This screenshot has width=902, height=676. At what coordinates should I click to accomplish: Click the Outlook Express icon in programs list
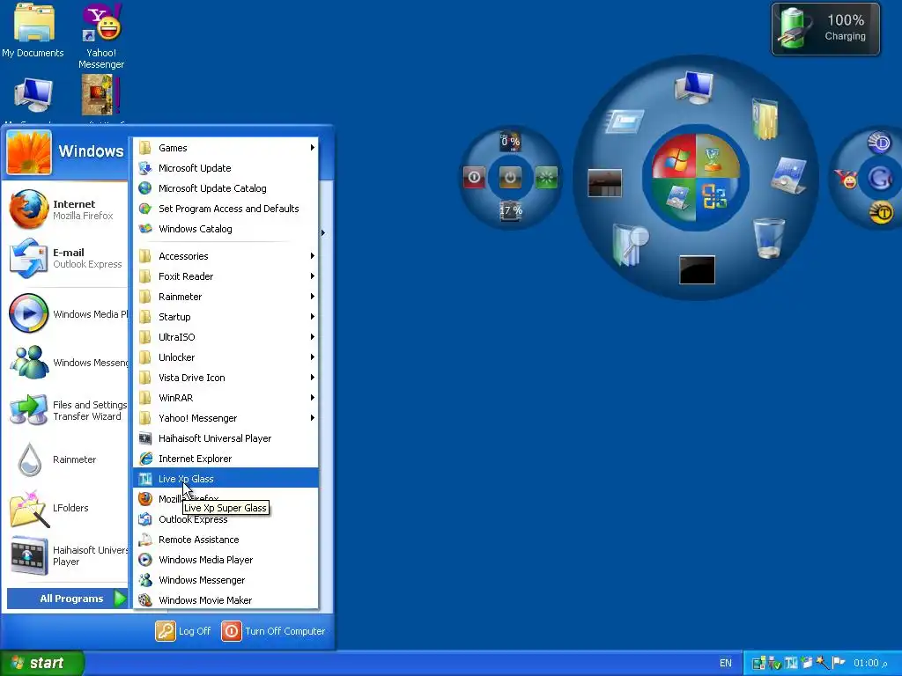click(x=145, y=519)
